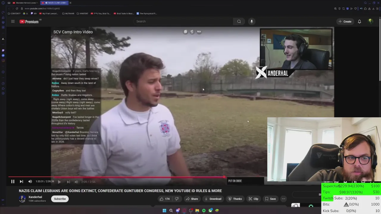The width and height of the screenshot is (381, 214).
Task: Click the YouTube search magnifier button
Action: tap(239, 21)
